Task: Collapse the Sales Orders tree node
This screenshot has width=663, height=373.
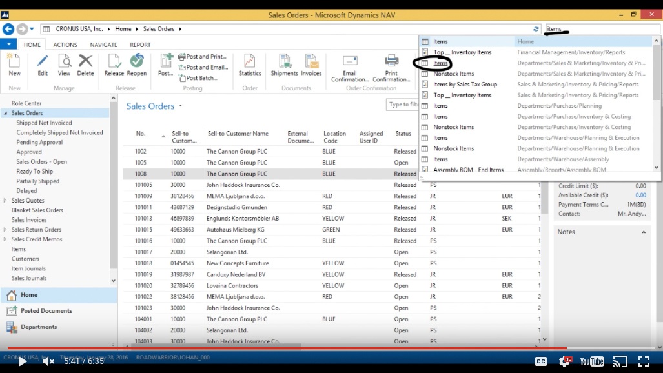Action: tap(6, 113)
